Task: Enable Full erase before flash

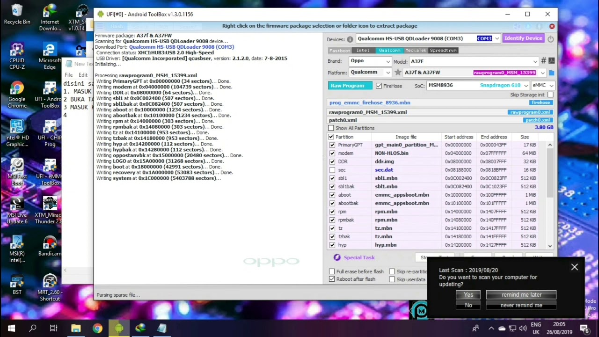Action: point(332,271)
